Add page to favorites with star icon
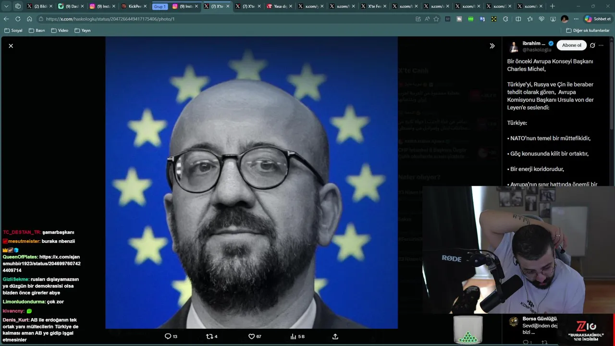 (436, 19)
